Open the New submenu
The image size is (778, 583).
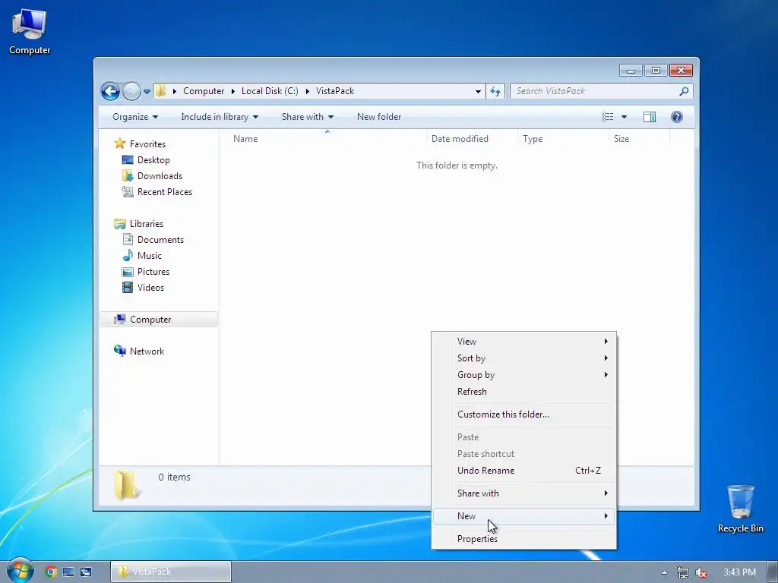[524, 516]
